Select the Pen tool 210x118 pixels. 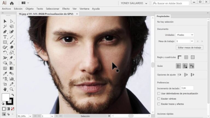(x=5, y=32)
